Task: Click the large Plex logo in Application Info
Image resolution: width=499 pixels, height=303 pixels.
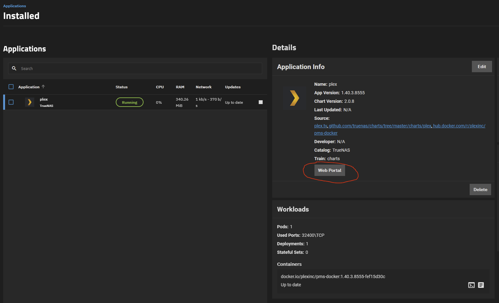Action: (294, 98)
